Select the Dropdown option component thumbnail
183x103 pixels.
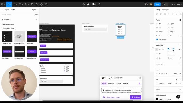coord(19,37)
